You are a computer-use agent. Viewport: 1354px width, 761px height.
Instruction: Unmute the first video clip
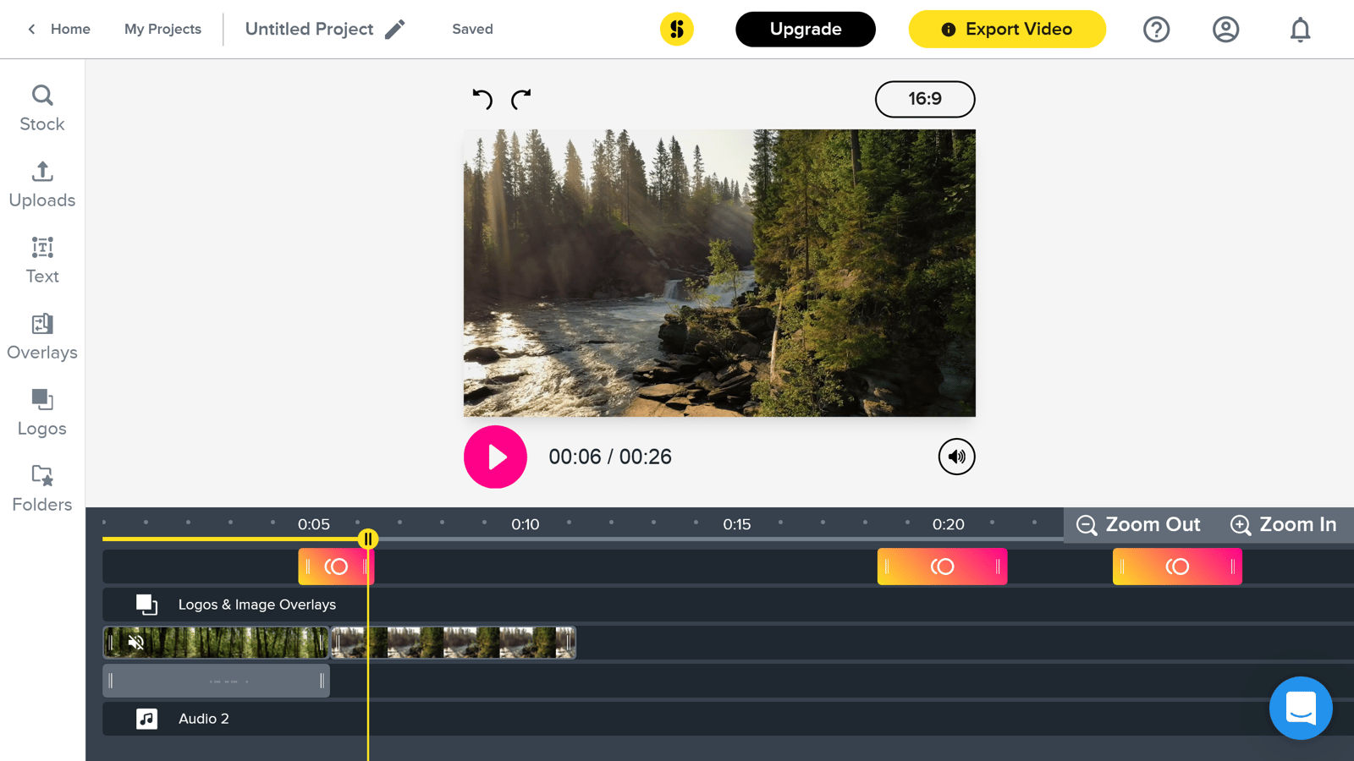click(x=135, y=643)
